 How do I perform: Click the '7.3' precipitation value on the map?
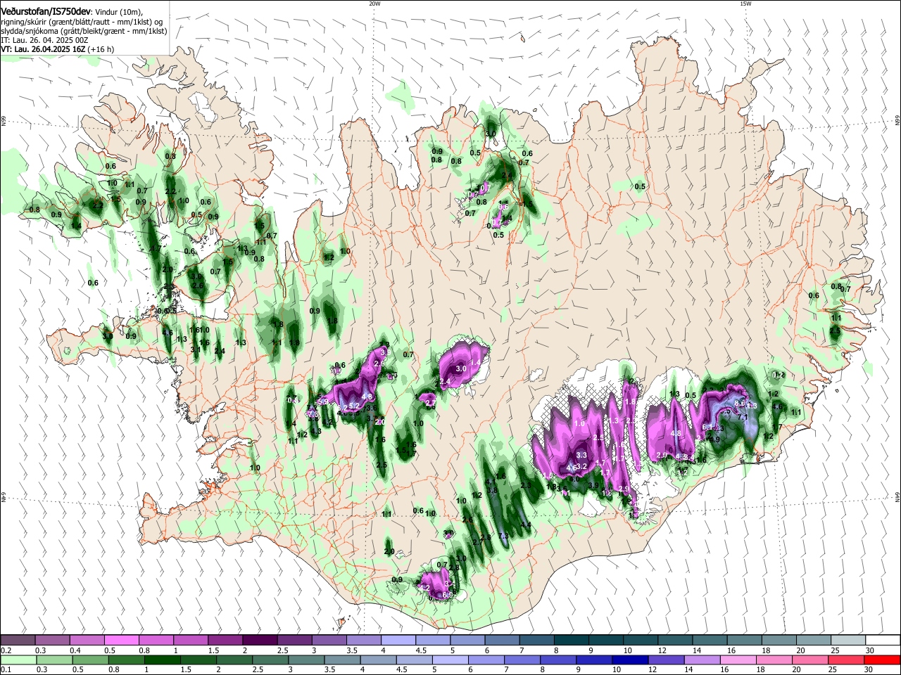[503, 536]
